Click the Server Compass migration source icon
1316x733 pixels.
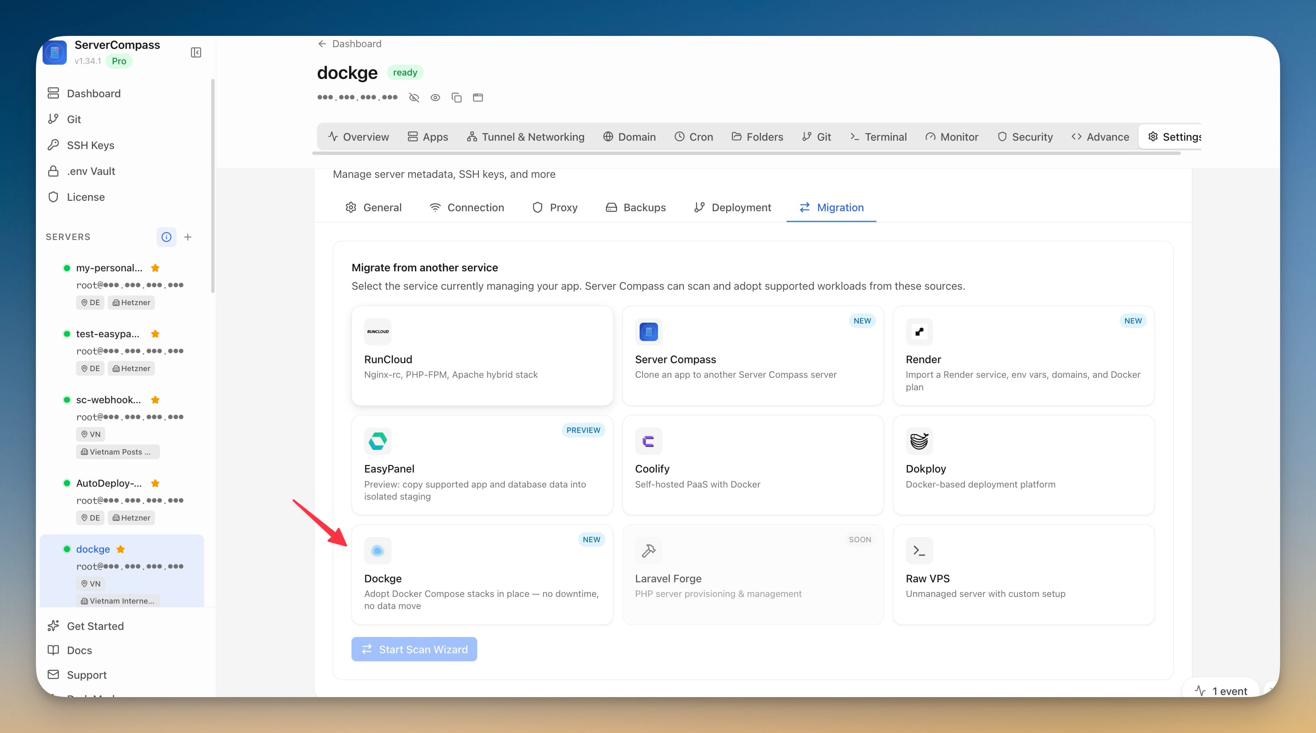click(x=649, y=332)
